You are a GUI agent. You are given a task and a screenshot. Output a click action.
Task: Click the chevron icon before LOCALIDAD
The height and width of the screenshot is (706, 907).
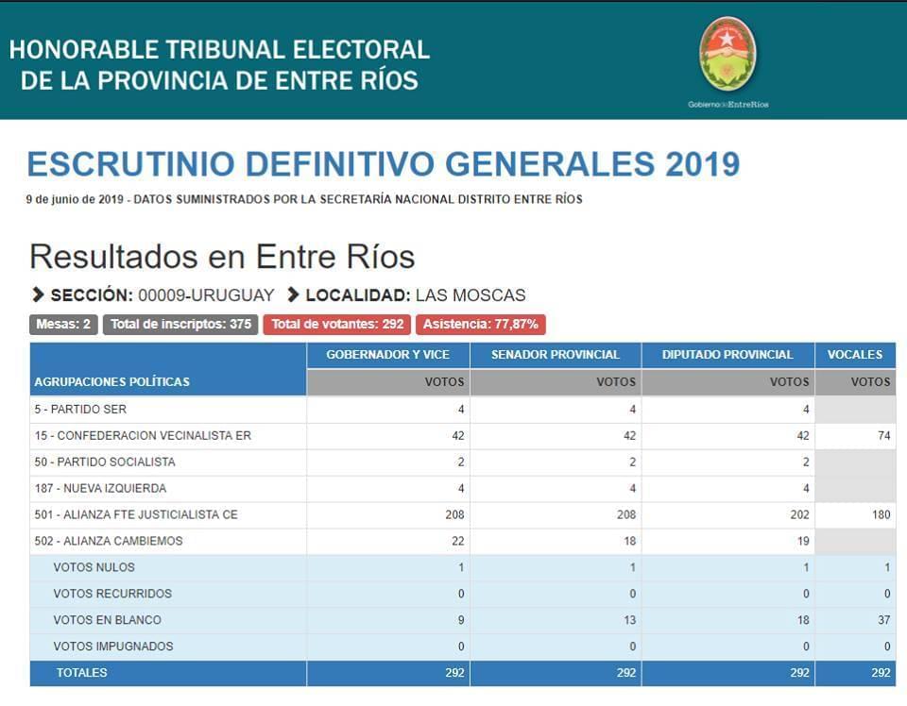(293, 294)
